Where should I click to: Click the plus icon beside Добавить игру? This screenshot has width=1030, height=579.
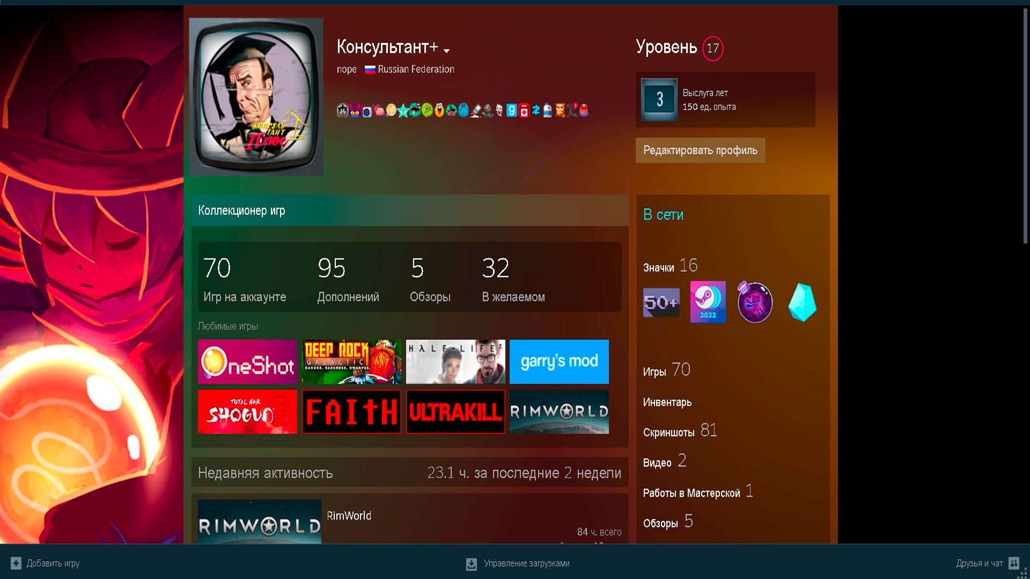(16, 563)
